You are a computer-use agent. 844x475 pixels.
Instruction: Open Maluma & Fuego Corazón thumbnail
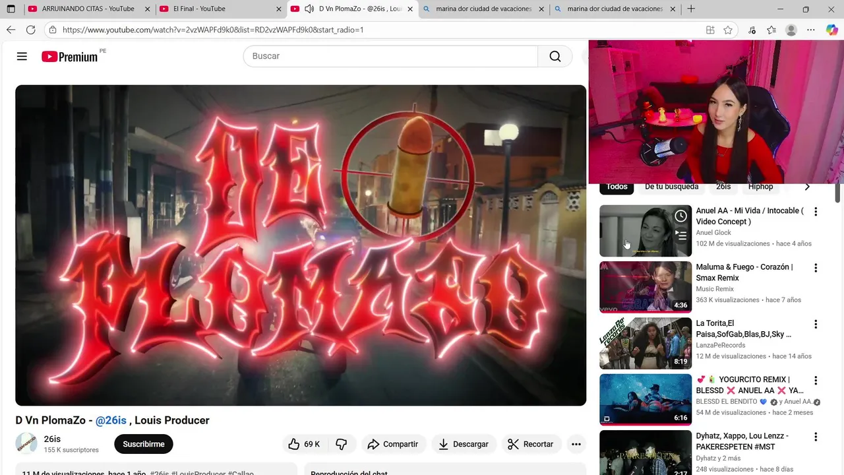[646, 287]
